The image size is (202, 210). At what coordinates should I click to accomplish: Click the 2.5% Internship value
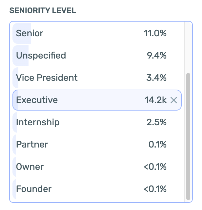pyautogui.click(x=157, y=122)
